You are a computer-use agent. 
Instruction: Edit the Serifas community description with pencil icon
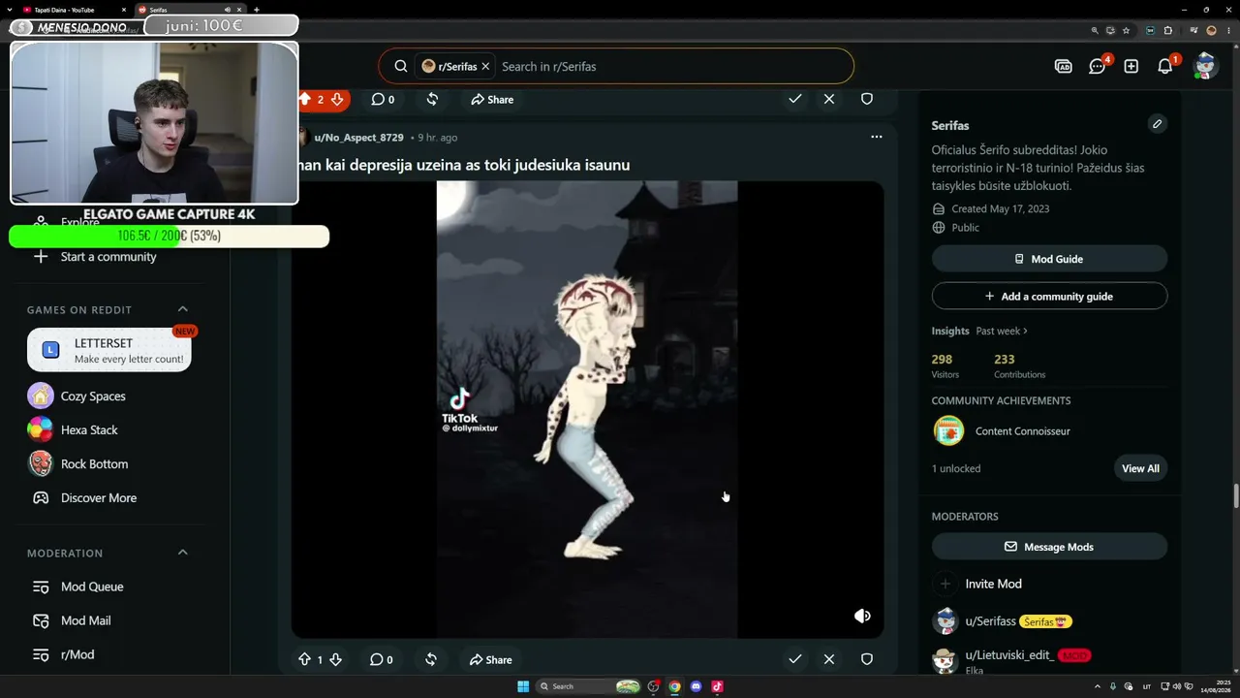click(x=1157, y=124)
